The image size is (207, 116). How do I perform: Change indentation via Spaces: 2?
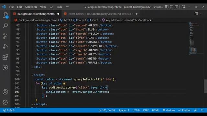pyautogui.click(x=124, y=110)
